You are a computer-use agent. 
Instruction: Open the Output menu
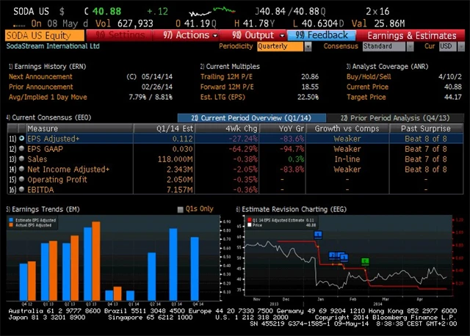click(x=253, y=35)
